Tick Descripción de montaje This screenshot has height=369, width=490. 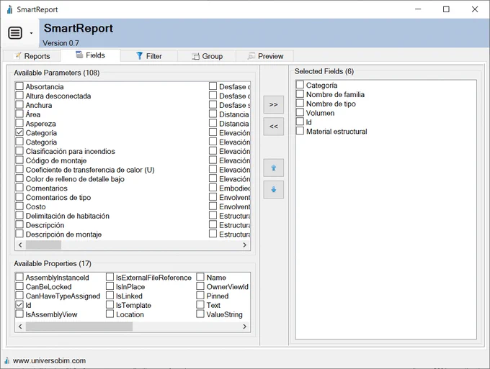click(x=19, y=234)
